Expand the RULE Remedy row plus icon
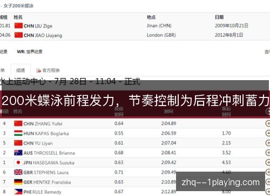The height and width of the screenshot is (196, 270). click(x=268, y=192)
